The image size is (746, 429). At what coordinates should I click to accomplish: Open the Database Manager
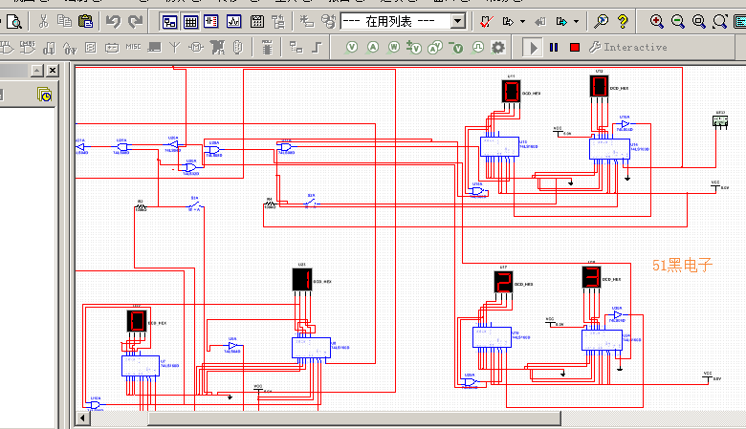point(328,21)
